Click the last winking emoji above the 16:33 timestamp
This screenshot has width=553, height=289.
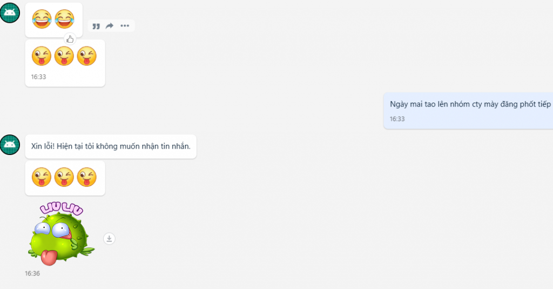point(87,56)
